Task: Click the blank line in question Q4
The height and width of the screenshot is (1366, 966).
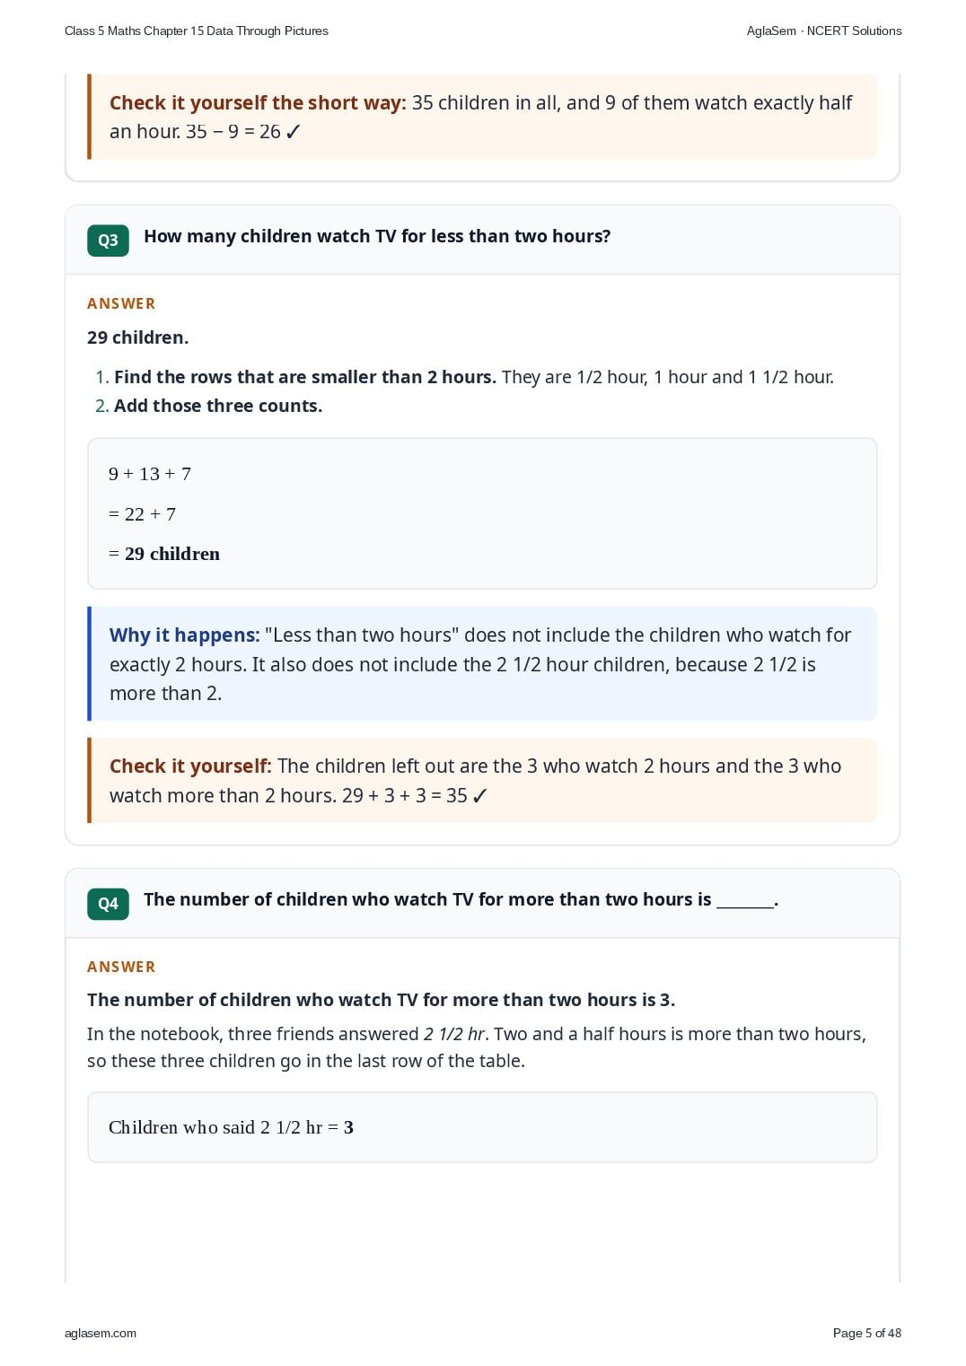Action: click(745, 901)
